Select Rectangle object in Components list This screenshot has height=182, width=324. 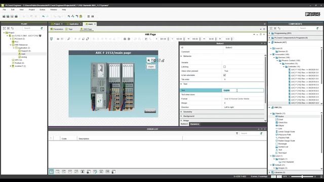(x=282, y=144)
